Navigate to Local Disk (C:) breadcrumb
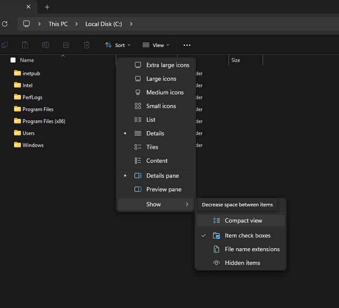This screenshot has width=339, height=308. 104,24
